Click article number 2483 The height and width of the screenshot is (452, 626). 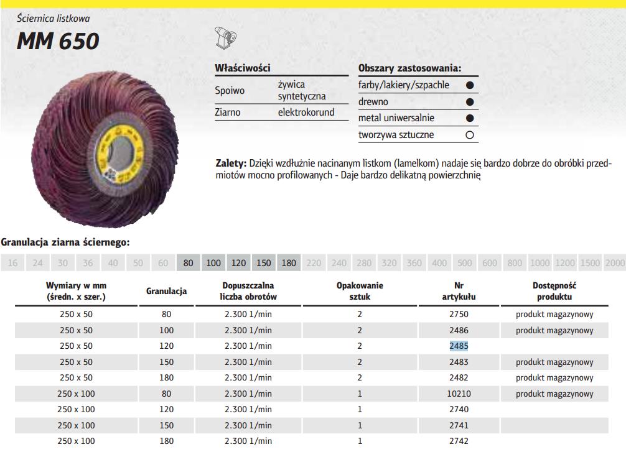(459, 362)
